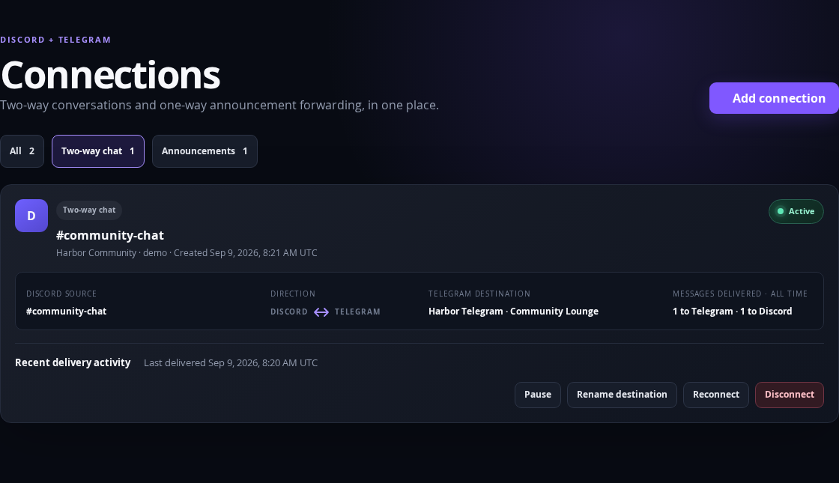839x483 pixels.
Task: Open the #community-chat connection title
Action: pos(110,235)
